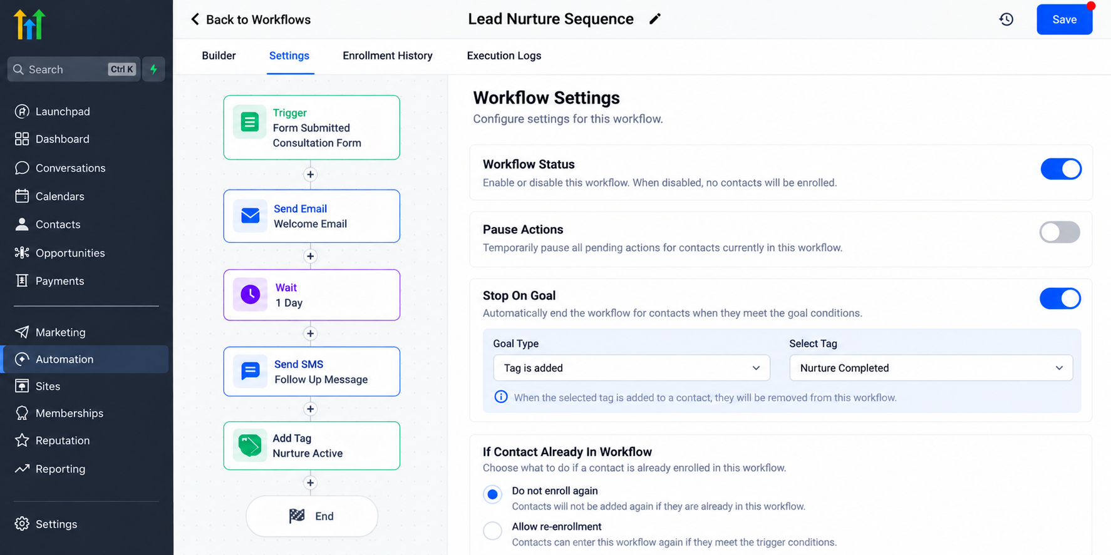Switch to the Builder tab
The height and width of the screenshot is (555, 1111).
coord(219,56)
